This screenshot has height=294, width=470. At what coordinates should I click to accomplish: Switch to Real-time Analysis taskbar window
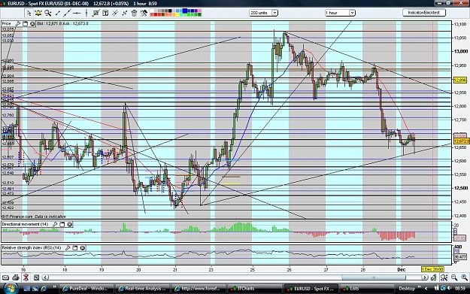tap(142, 289)
